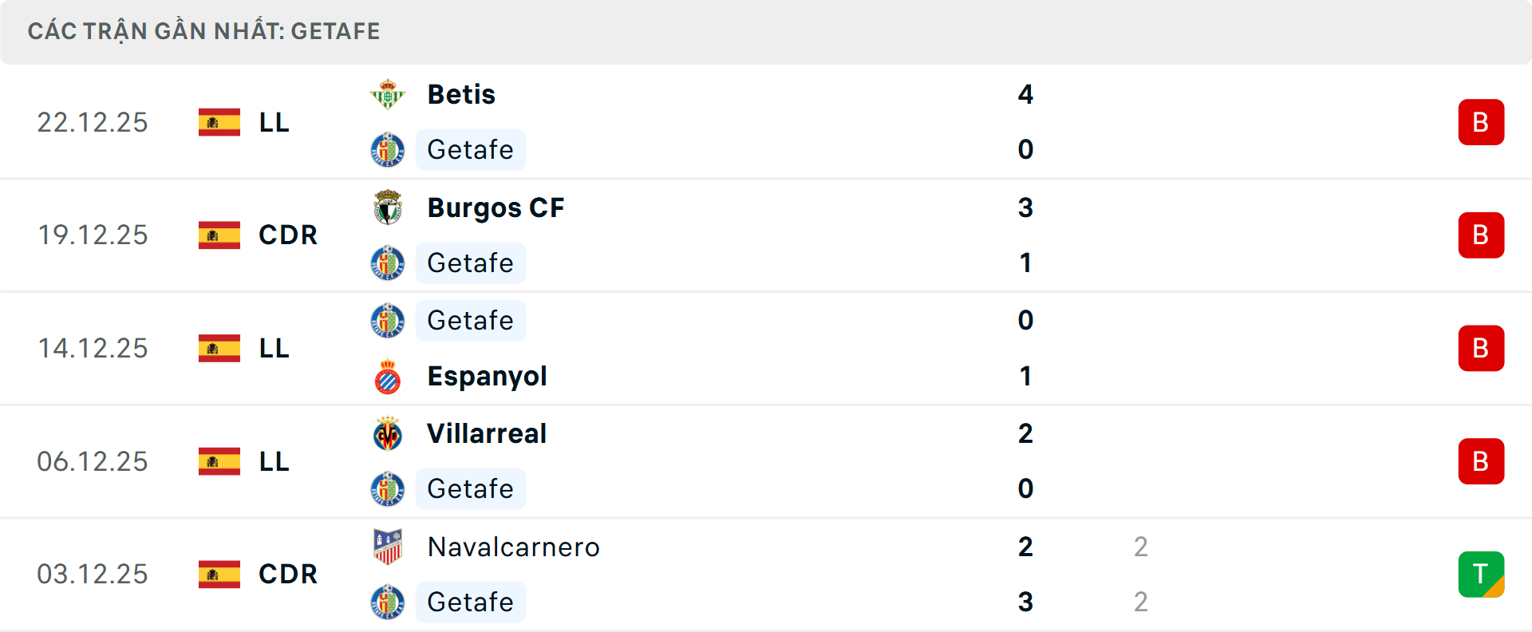Viewport: 1532px width, 632px height.
Task: Click the 06.12.25 match date
Action: (93, 461)
